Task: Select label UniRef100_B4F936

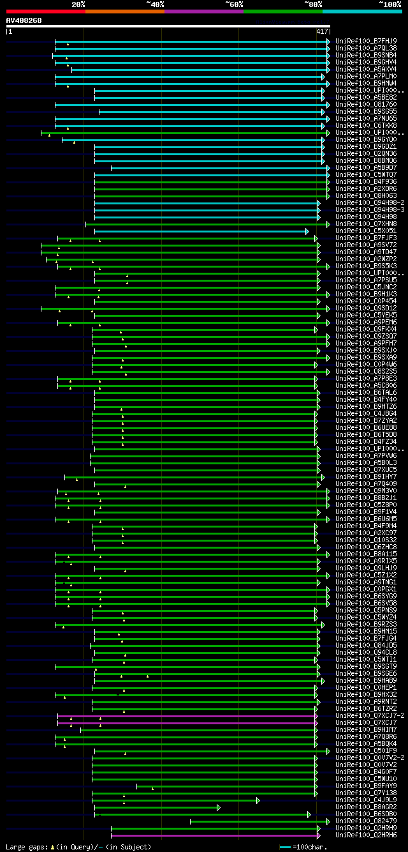Action: pos(366,181)
